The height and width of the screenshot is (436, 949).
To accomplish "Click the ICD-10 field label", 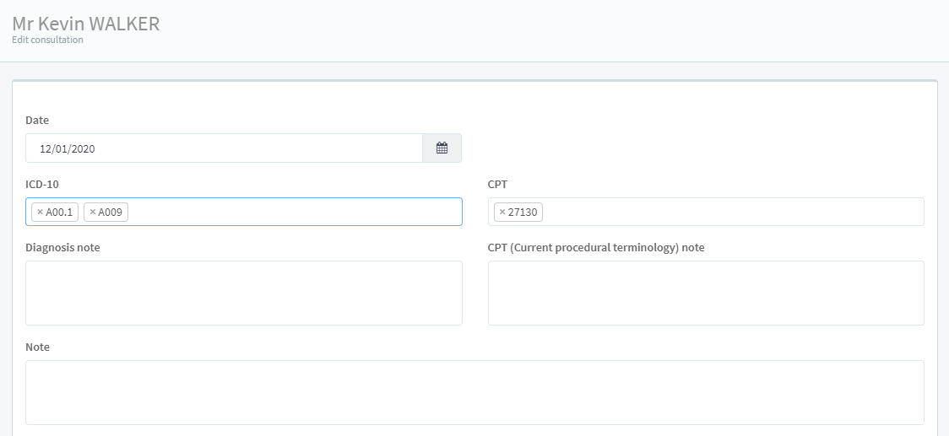I will [x=42, y=184].
